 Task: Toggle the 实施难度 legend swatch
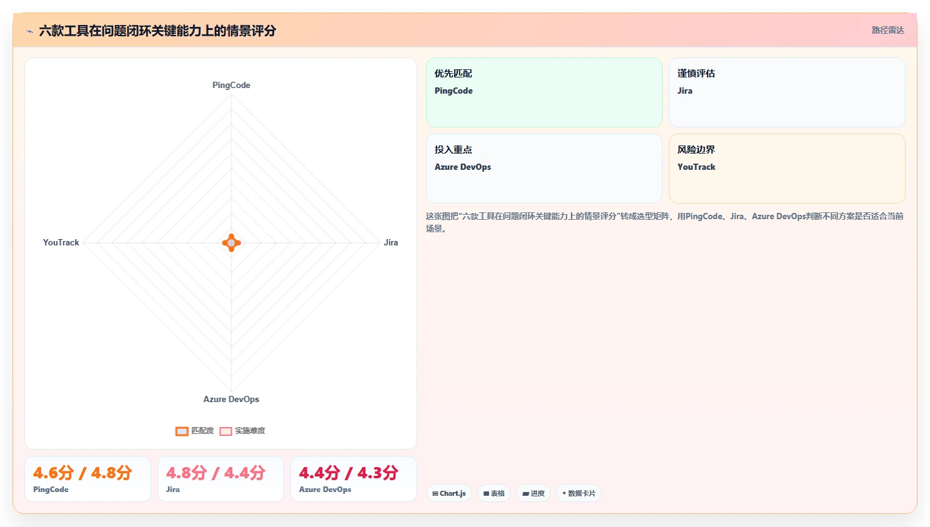point(225,431)
